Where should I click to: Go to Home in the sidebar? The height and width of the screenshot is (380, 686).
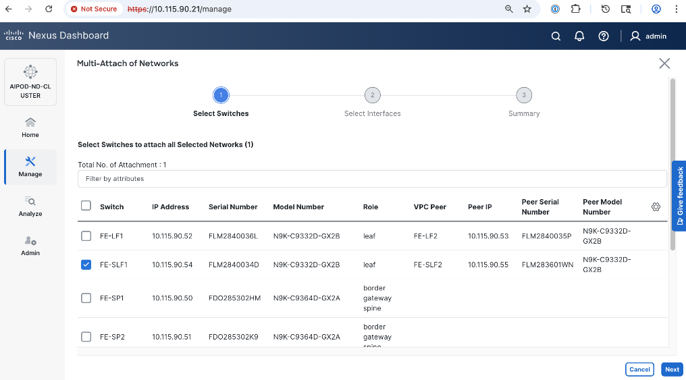(30, 127)
